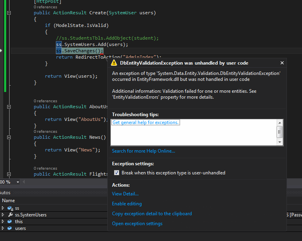The height and width of the screenshot is (241, 302).
Task: Click the Enable editing action
Action: click(x=127, y=204)
